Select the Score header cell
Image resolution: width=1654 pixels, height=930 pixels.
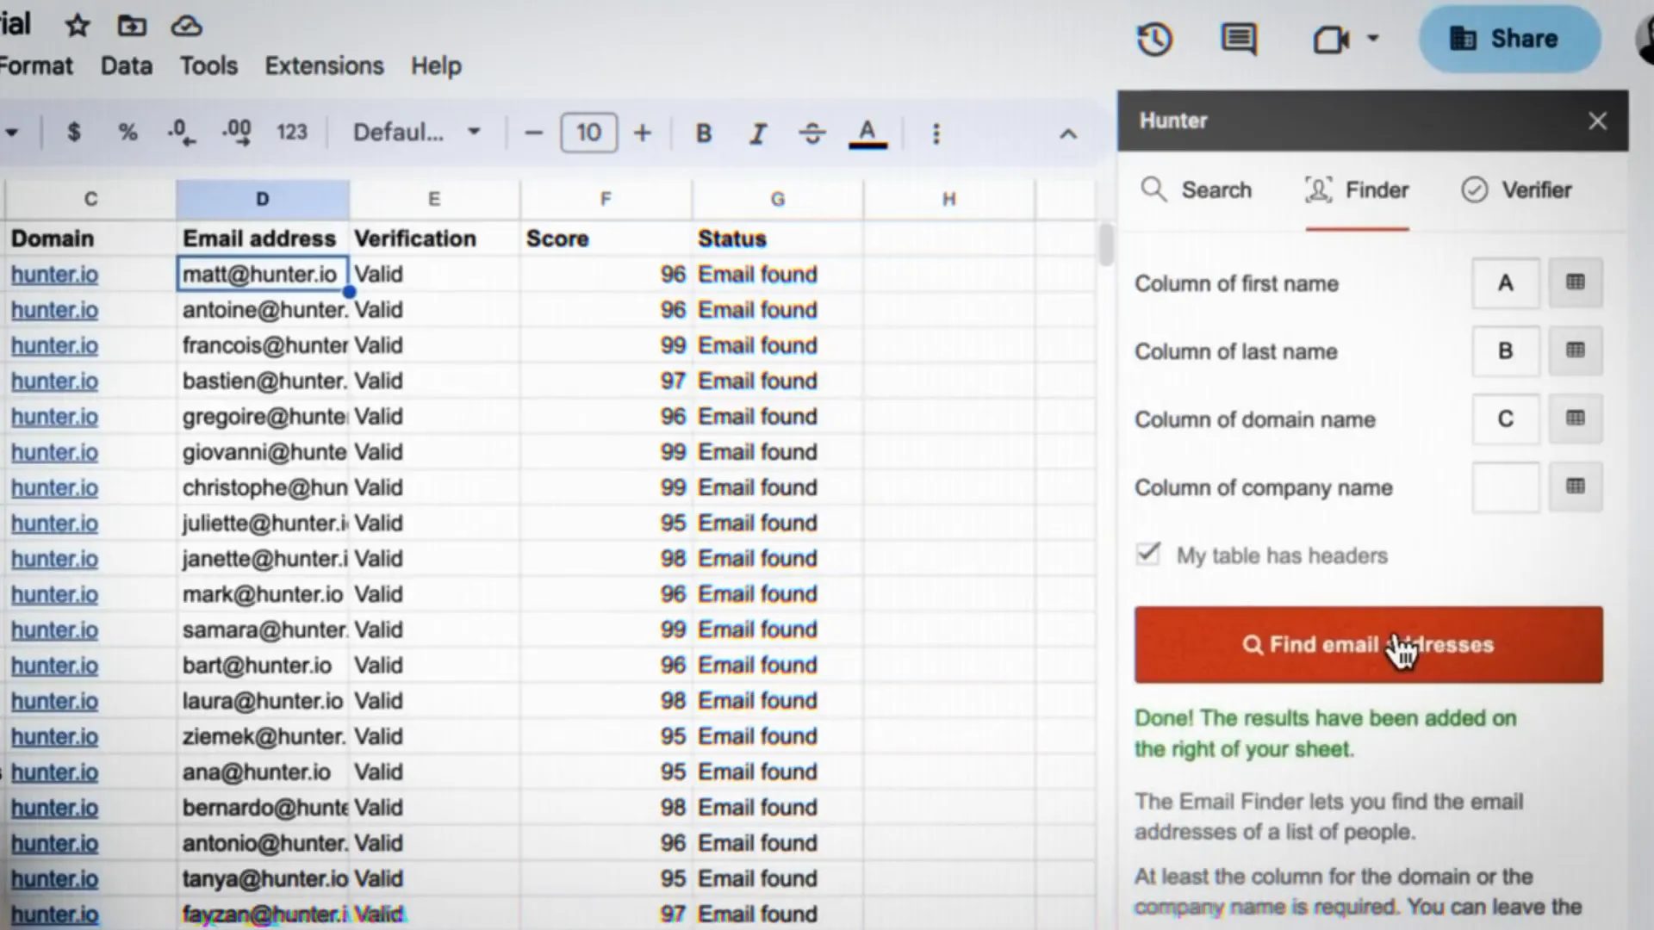tap(606, 239)
